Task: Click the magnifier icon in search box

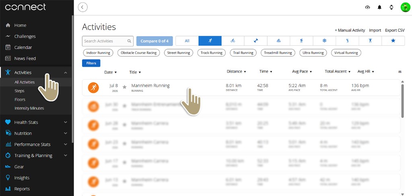Action: tap(129, 41)
